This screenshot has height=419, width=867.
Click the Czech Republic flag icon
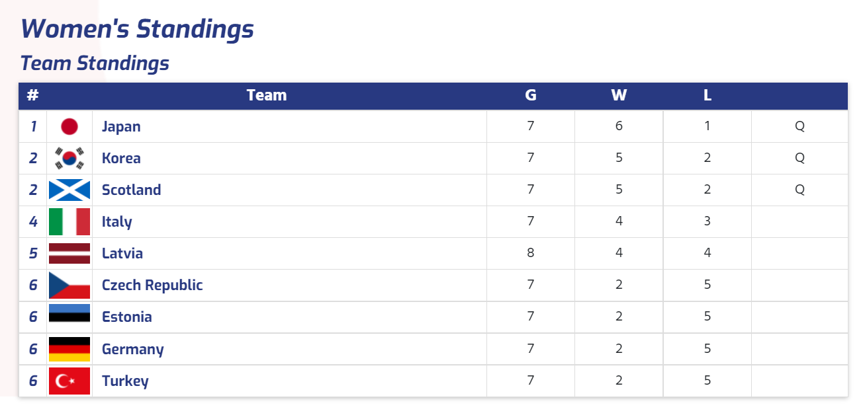(69, 285)
